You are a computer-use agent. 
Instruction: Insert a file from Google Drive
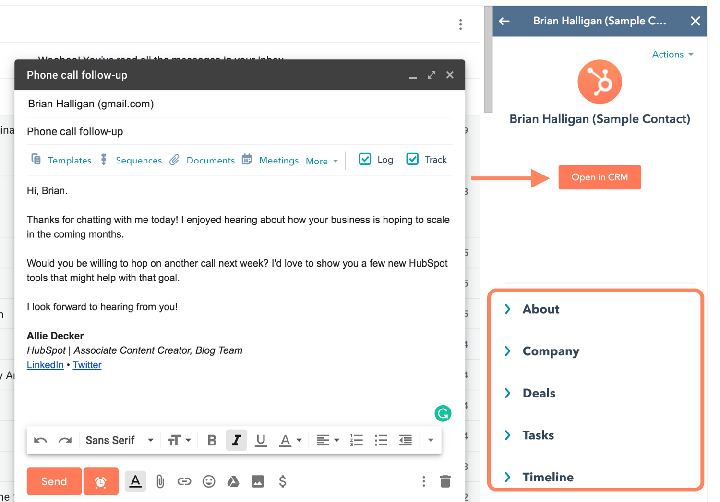tap(233, 481)
